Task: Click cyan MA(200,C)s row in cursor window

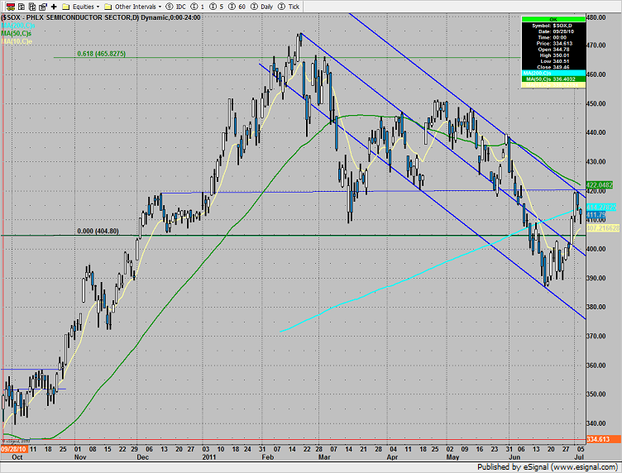Action: point(553,74)
